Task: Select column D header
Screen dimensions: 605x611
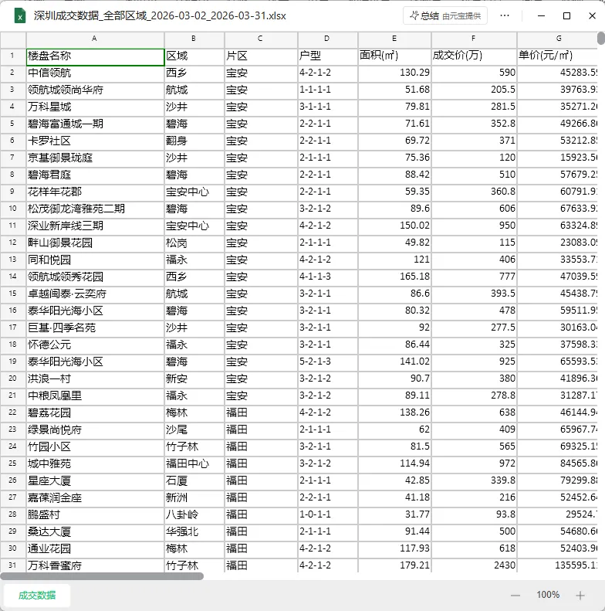Action: (327, 39)
